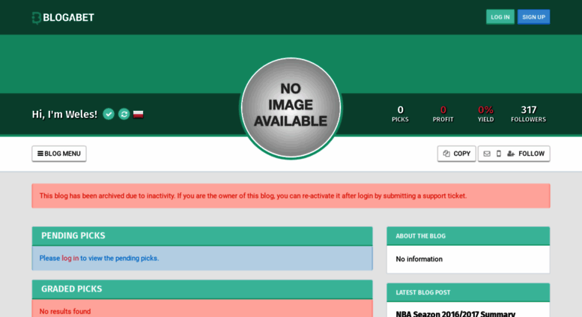This screenshot has height=317, width=582.
Task: Click the 0% Yield statistic
Action: point(485,114)
